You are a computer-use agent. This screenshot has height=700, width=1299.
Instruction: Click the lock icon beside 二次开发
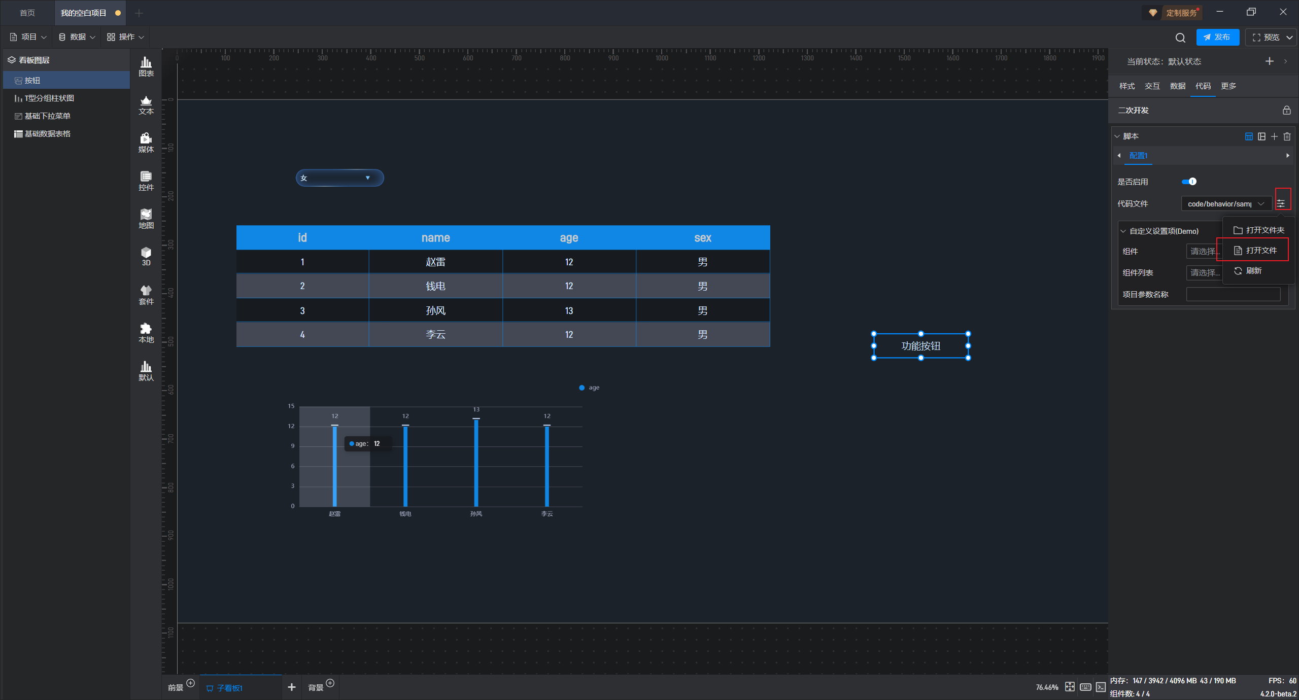click(x=1286, y=111)
